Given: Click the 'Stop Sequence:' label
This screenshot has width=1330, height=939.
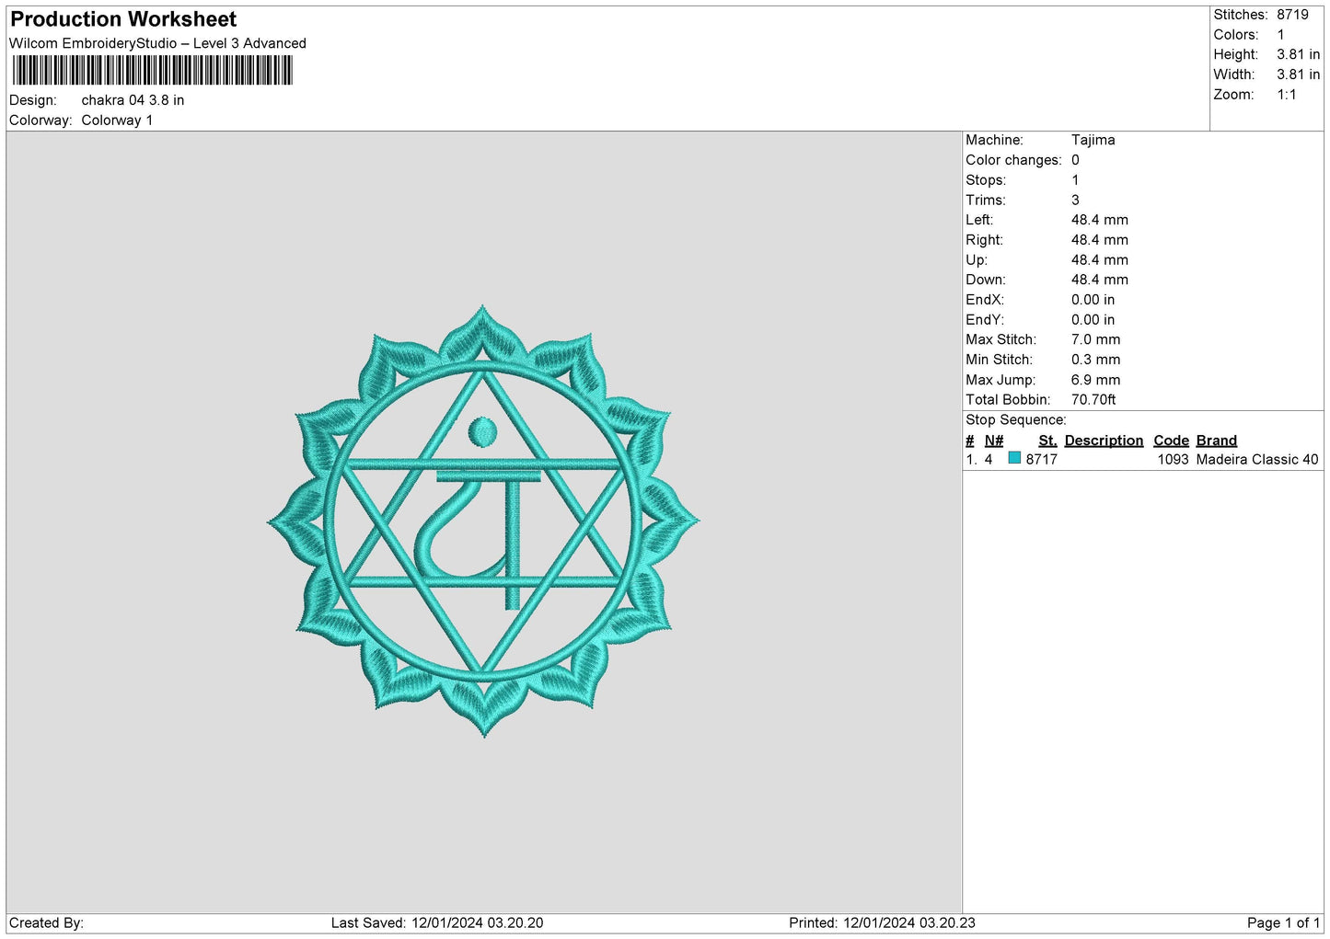Looking at the screenshot, I should (1016, 420).
